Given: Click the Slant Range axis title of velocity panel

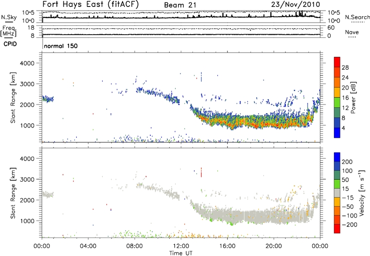Looking at the screenshot, I should click(13, 193).
